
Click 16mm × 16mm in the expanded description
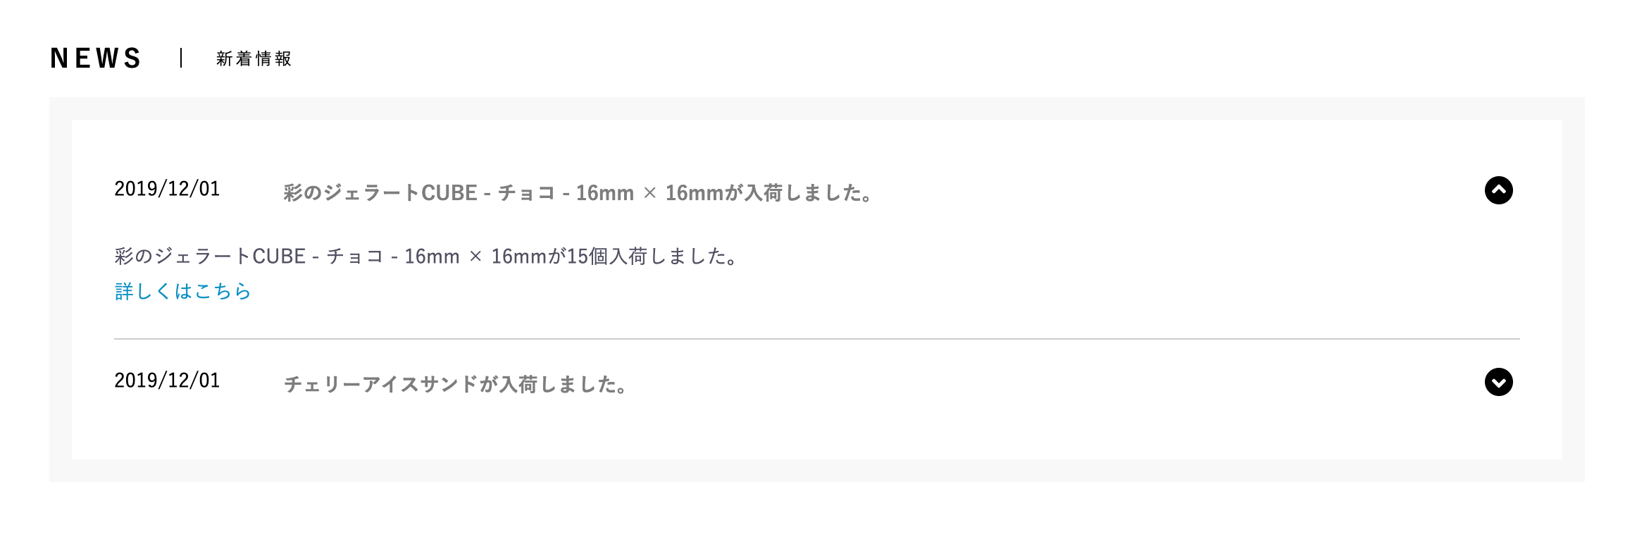[x=475, y=256]
